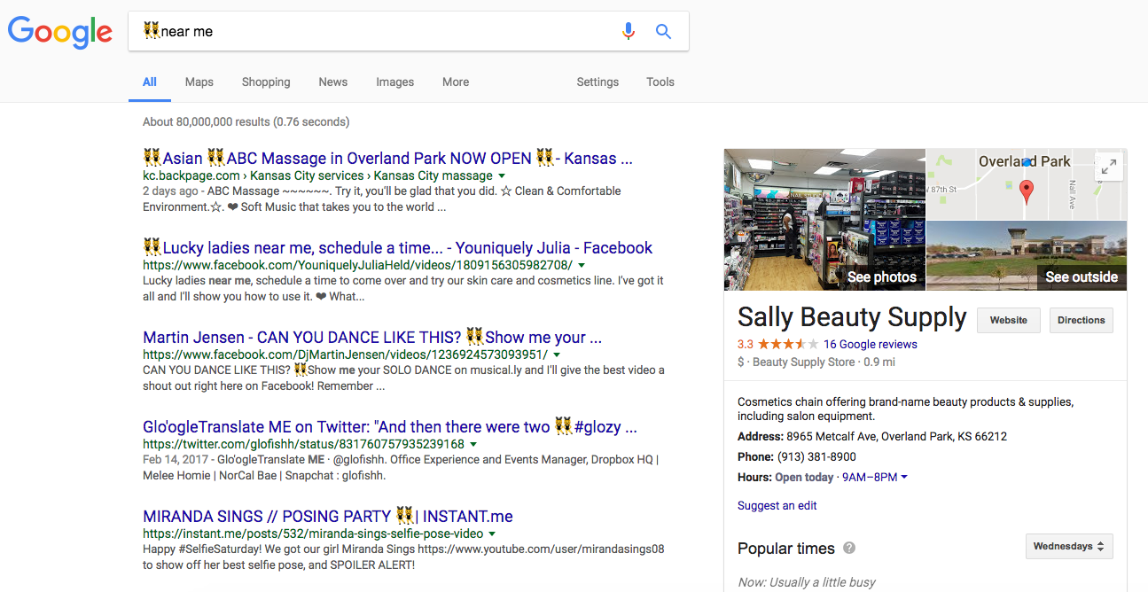
Task: Click the Now: Usually a little busy text
Action: click(807, 582)
